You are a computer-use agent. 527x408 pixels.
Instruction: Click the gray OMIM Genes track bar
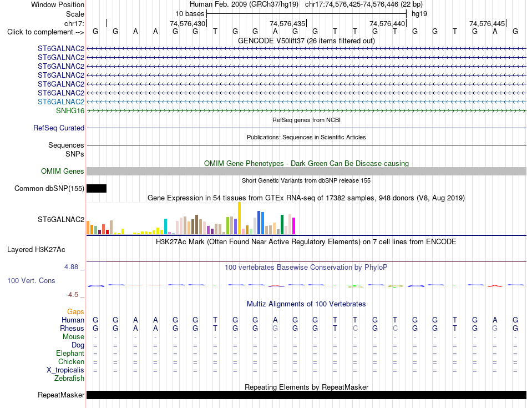(x=306, y=171)
